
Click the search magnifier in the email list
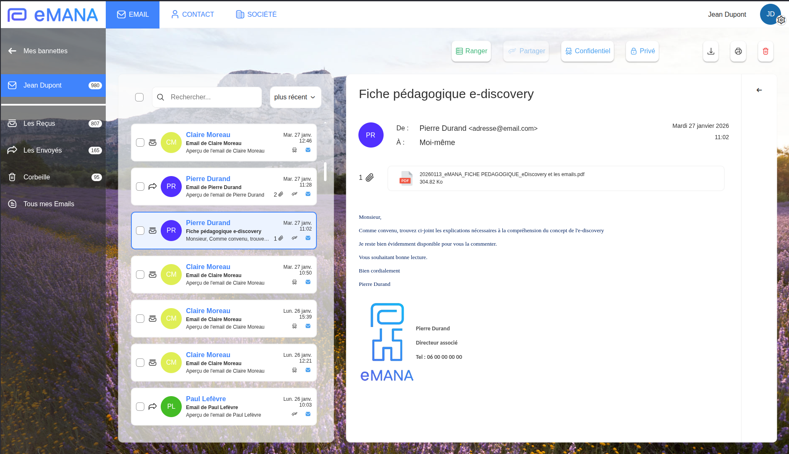point(160,97)
